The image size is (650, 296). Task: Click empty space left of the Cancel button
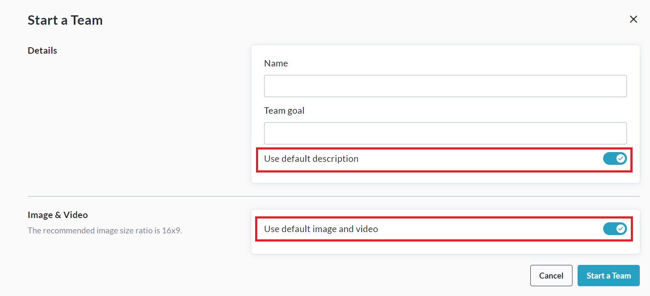(383, 276)
